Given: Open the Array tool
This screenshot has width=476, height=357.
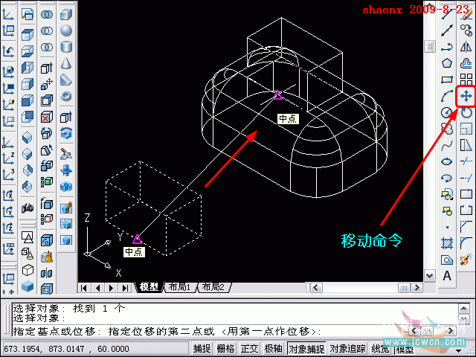Looking at the screenshot, I should tap(466, 80).
